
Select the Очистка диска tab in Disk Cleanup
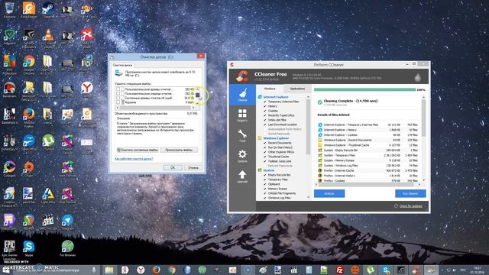coord(122,65)
